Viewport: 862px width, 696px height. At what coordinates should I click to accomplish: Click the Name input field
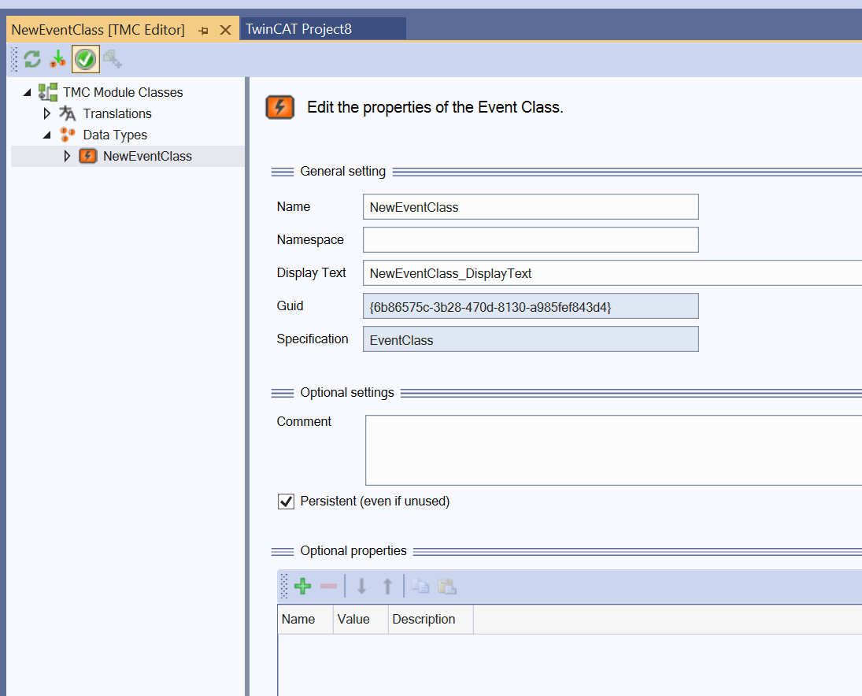531,207
